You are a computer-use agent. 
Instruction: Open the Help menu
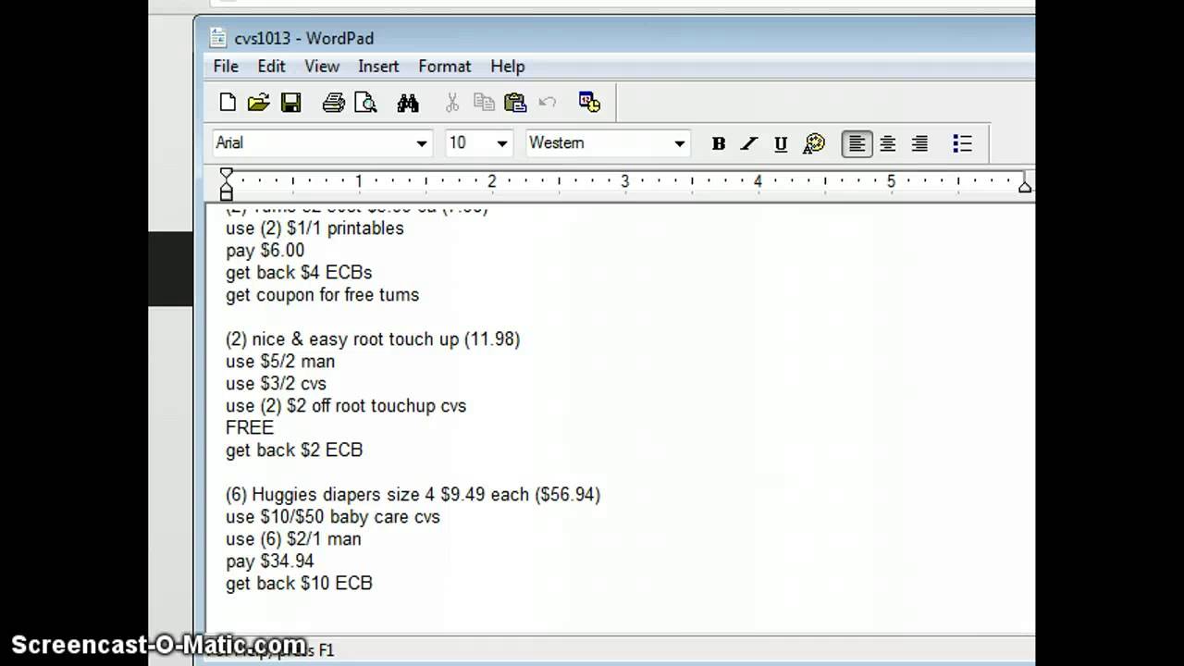coord(507,67)
